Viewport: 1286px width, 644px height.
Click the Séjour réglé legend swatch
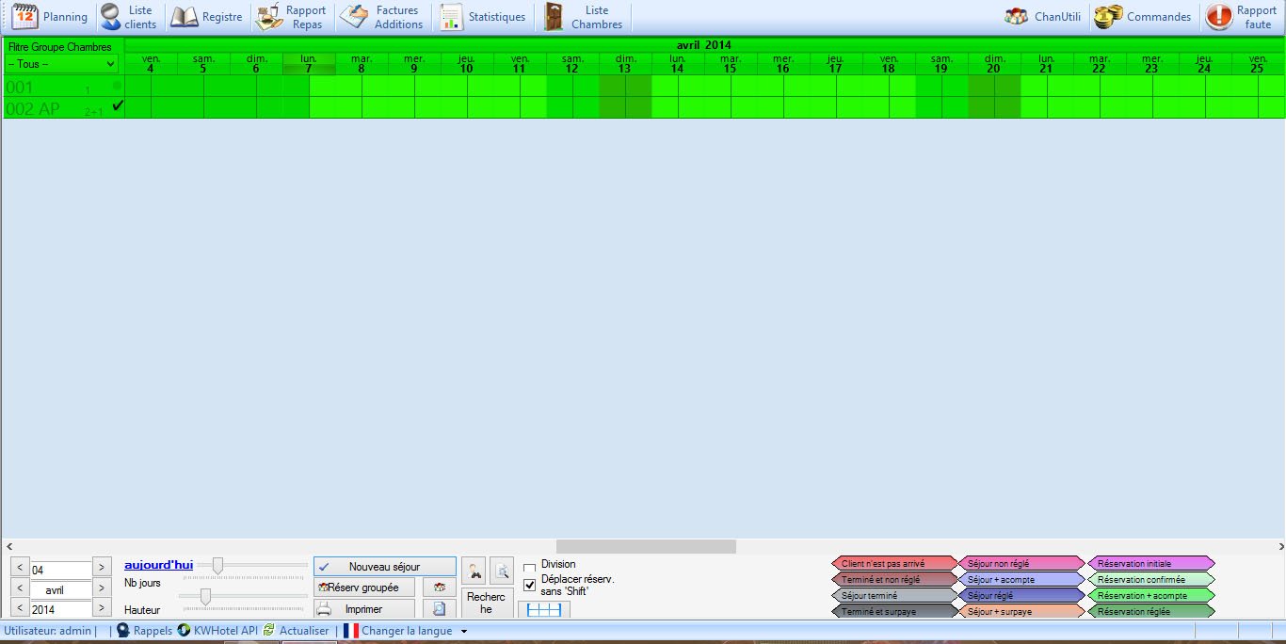click(x=1022, y=596)
